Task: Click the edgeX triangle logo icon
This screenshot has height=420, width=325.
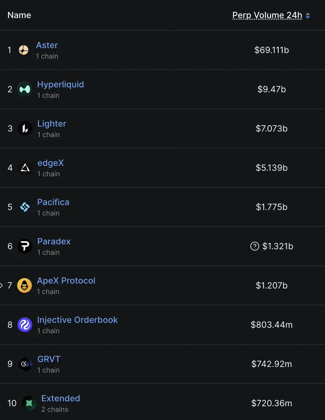Action: [25, 168]
